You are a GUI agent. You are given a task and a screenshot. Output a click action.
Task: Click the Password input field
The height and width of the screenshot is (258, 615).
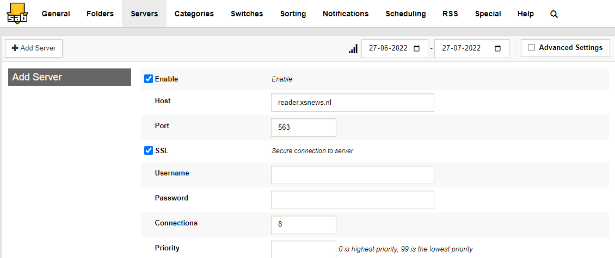point(352,200)
